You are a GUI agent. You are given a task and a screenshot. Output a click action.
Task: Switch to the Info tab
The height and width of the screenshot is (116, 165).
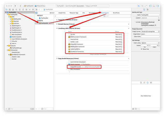point(84,13)
